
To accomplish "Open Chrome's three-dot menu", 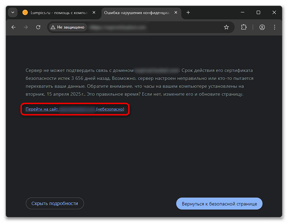I will (x=274, y=27).
